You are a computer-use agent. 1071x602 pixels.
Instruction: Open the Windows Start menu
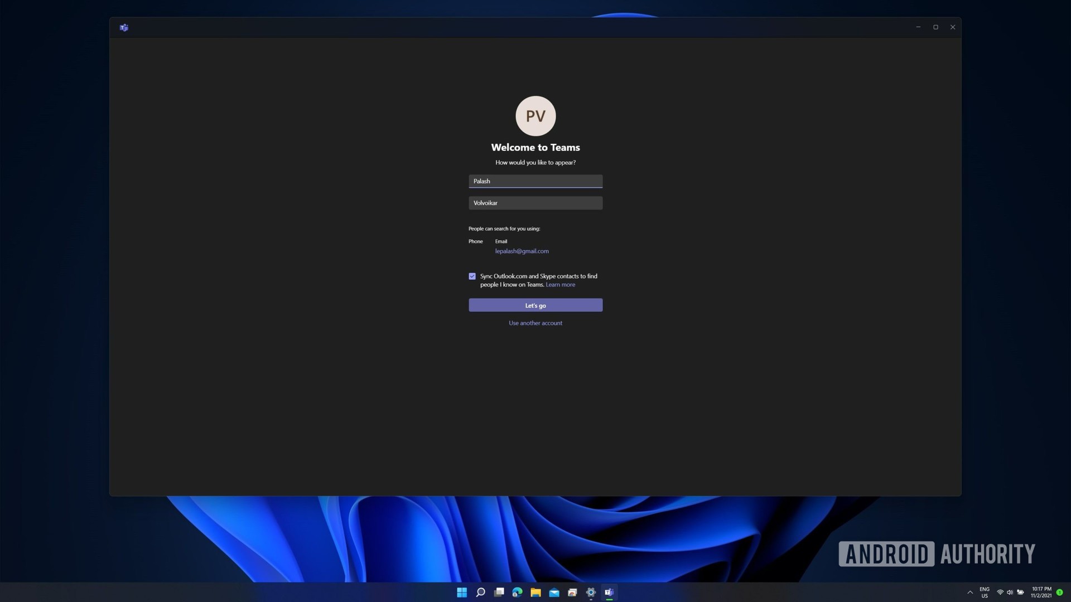pyautogui.click(x=462, y=593)
